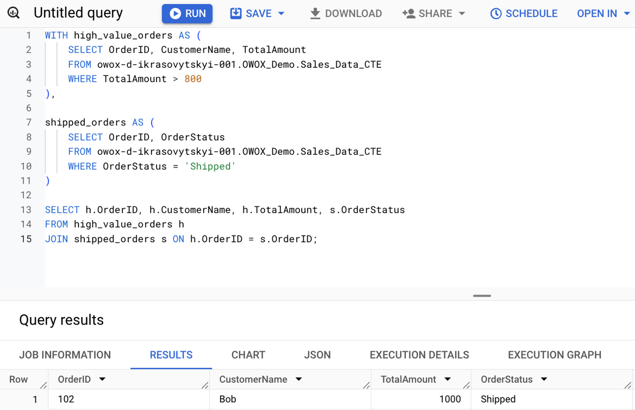Click line number 1 in the editor gutter
The image size is (635, 410).
click(29, 36)
